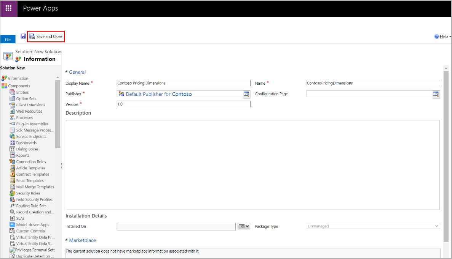Click the Publisher lookup search icon
The width and height of the screenshot is (452, 259).
coord(246,94)
